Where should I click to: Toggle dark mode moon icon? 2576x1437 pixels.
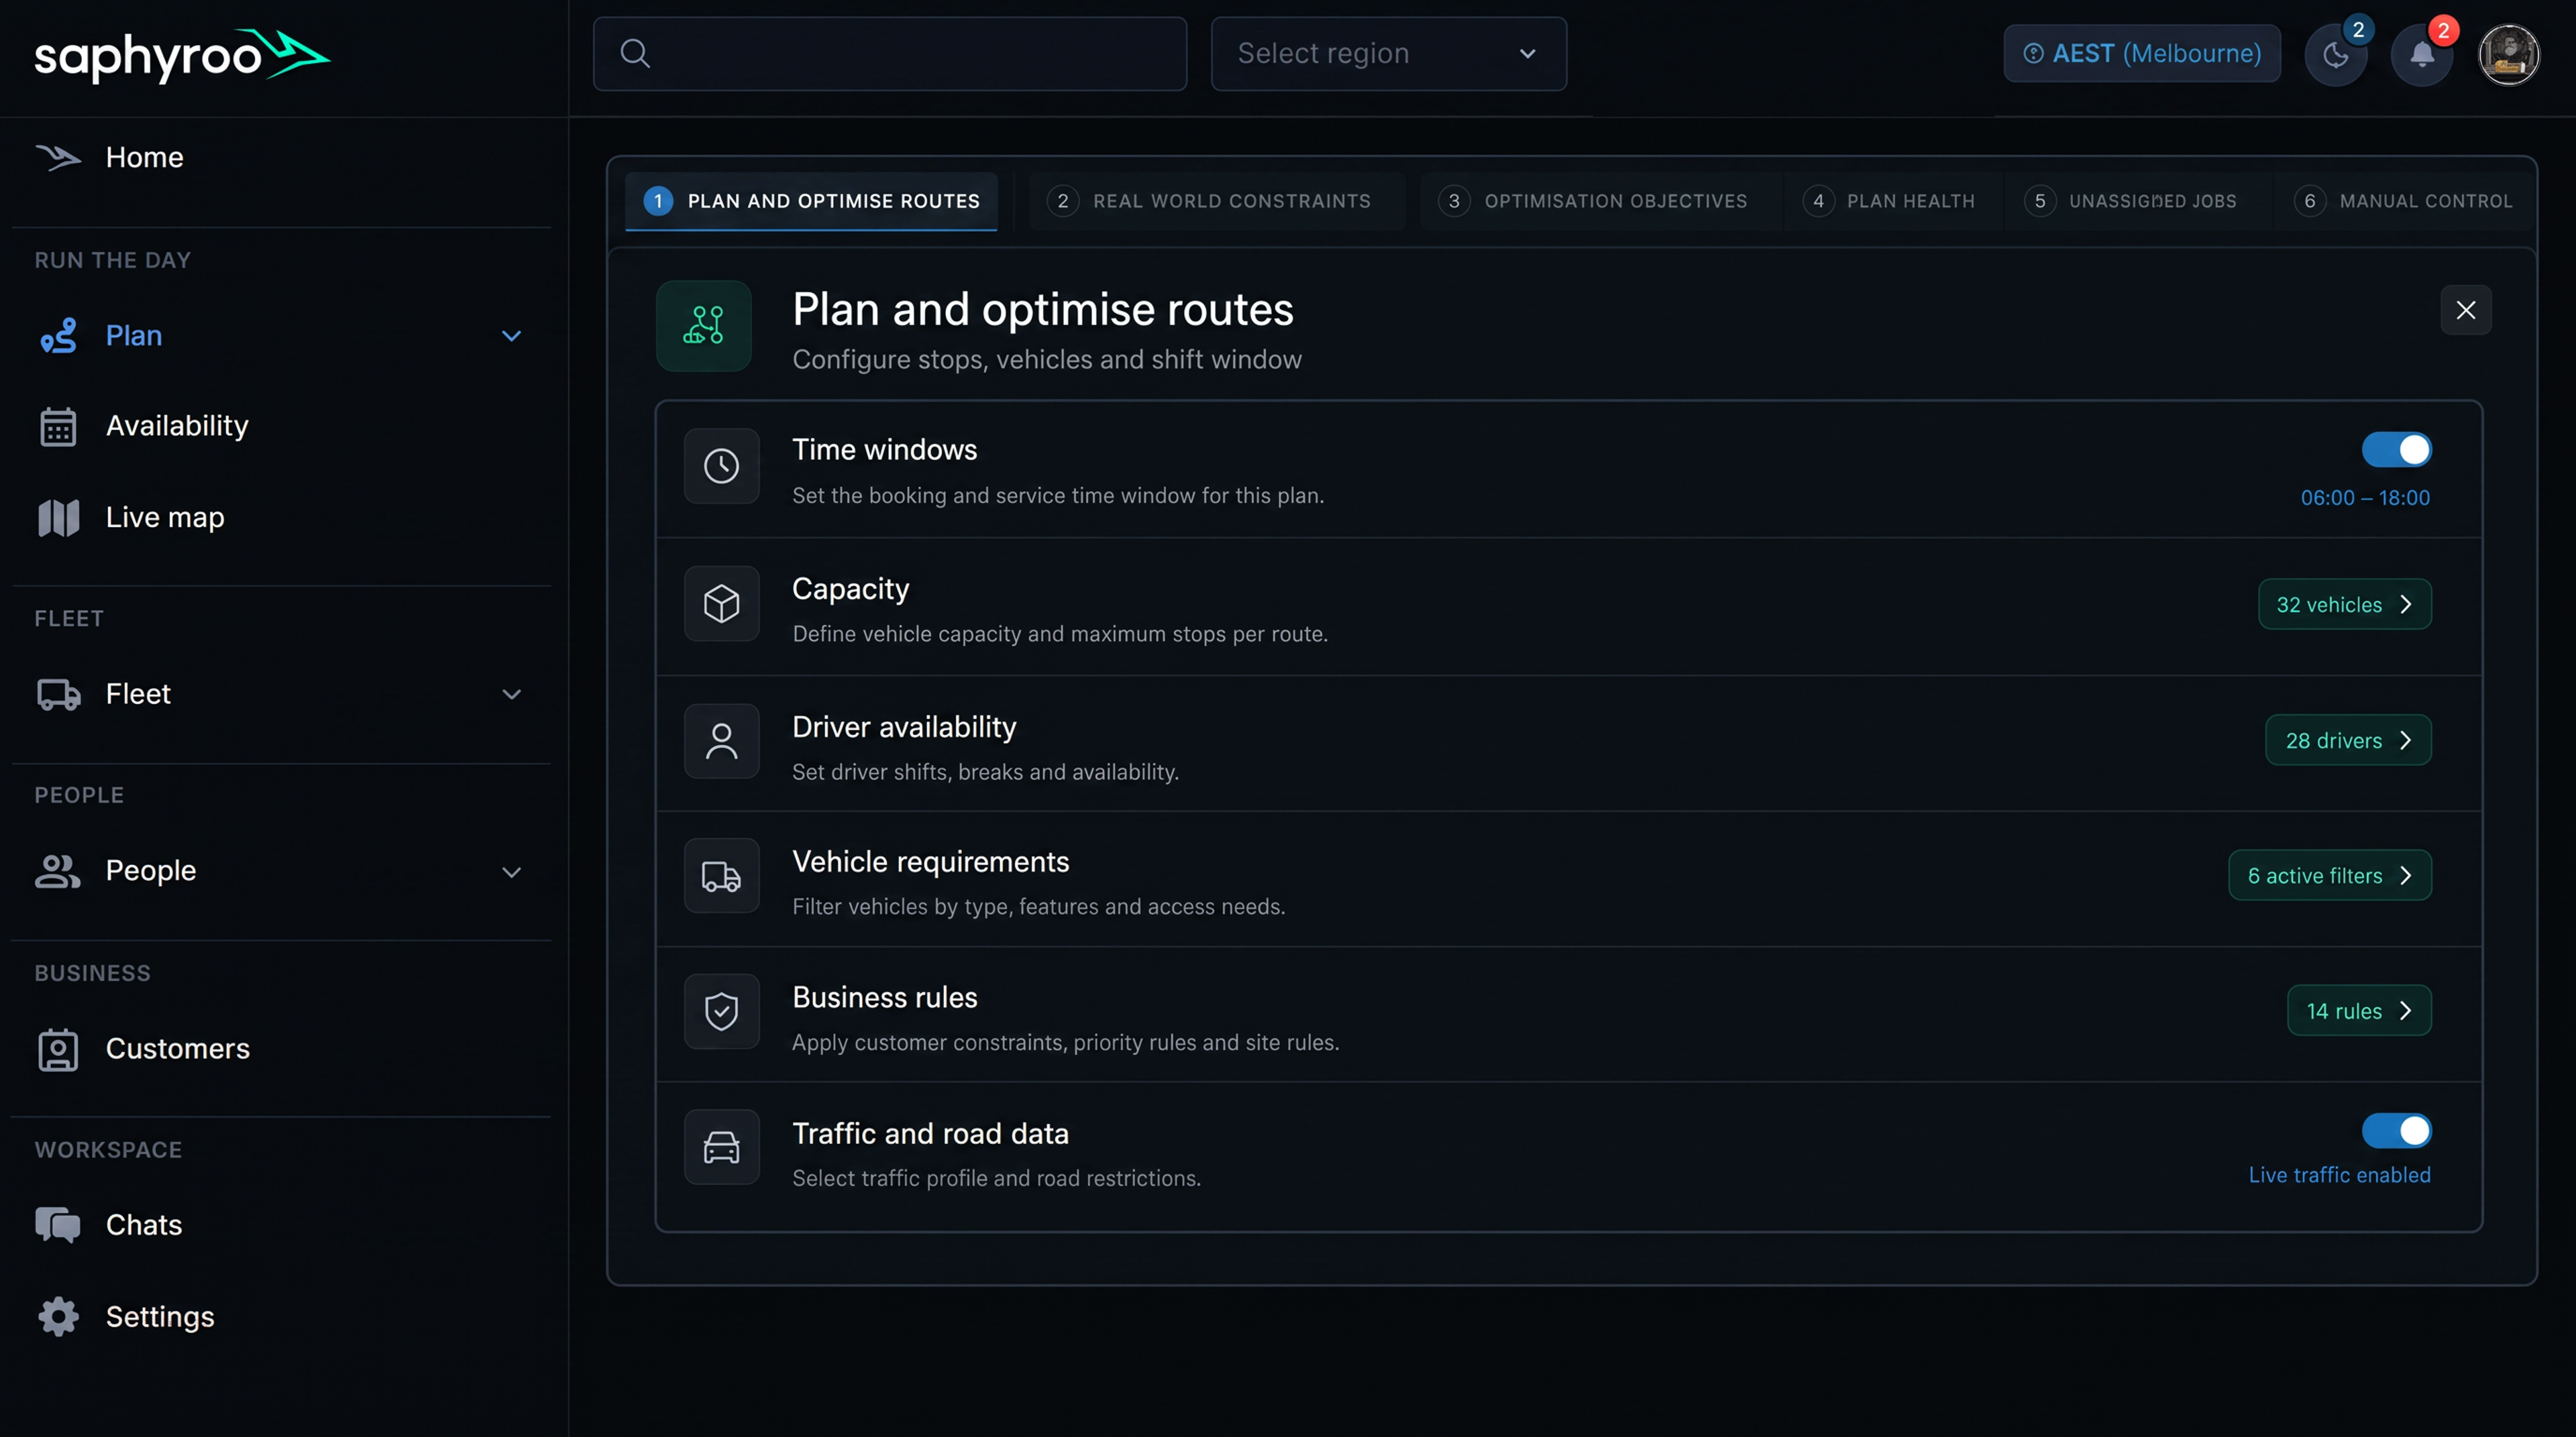tap(2335, 54)
